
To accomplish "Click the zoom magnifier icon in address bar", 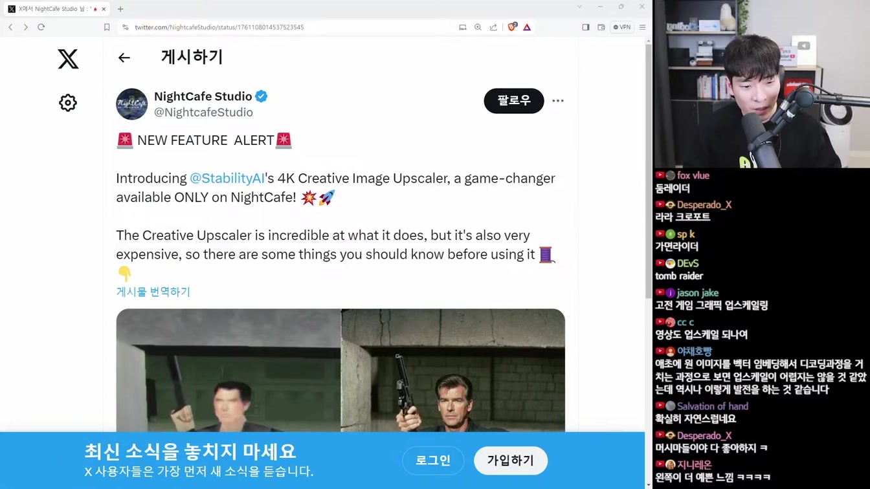I will 478,27.
